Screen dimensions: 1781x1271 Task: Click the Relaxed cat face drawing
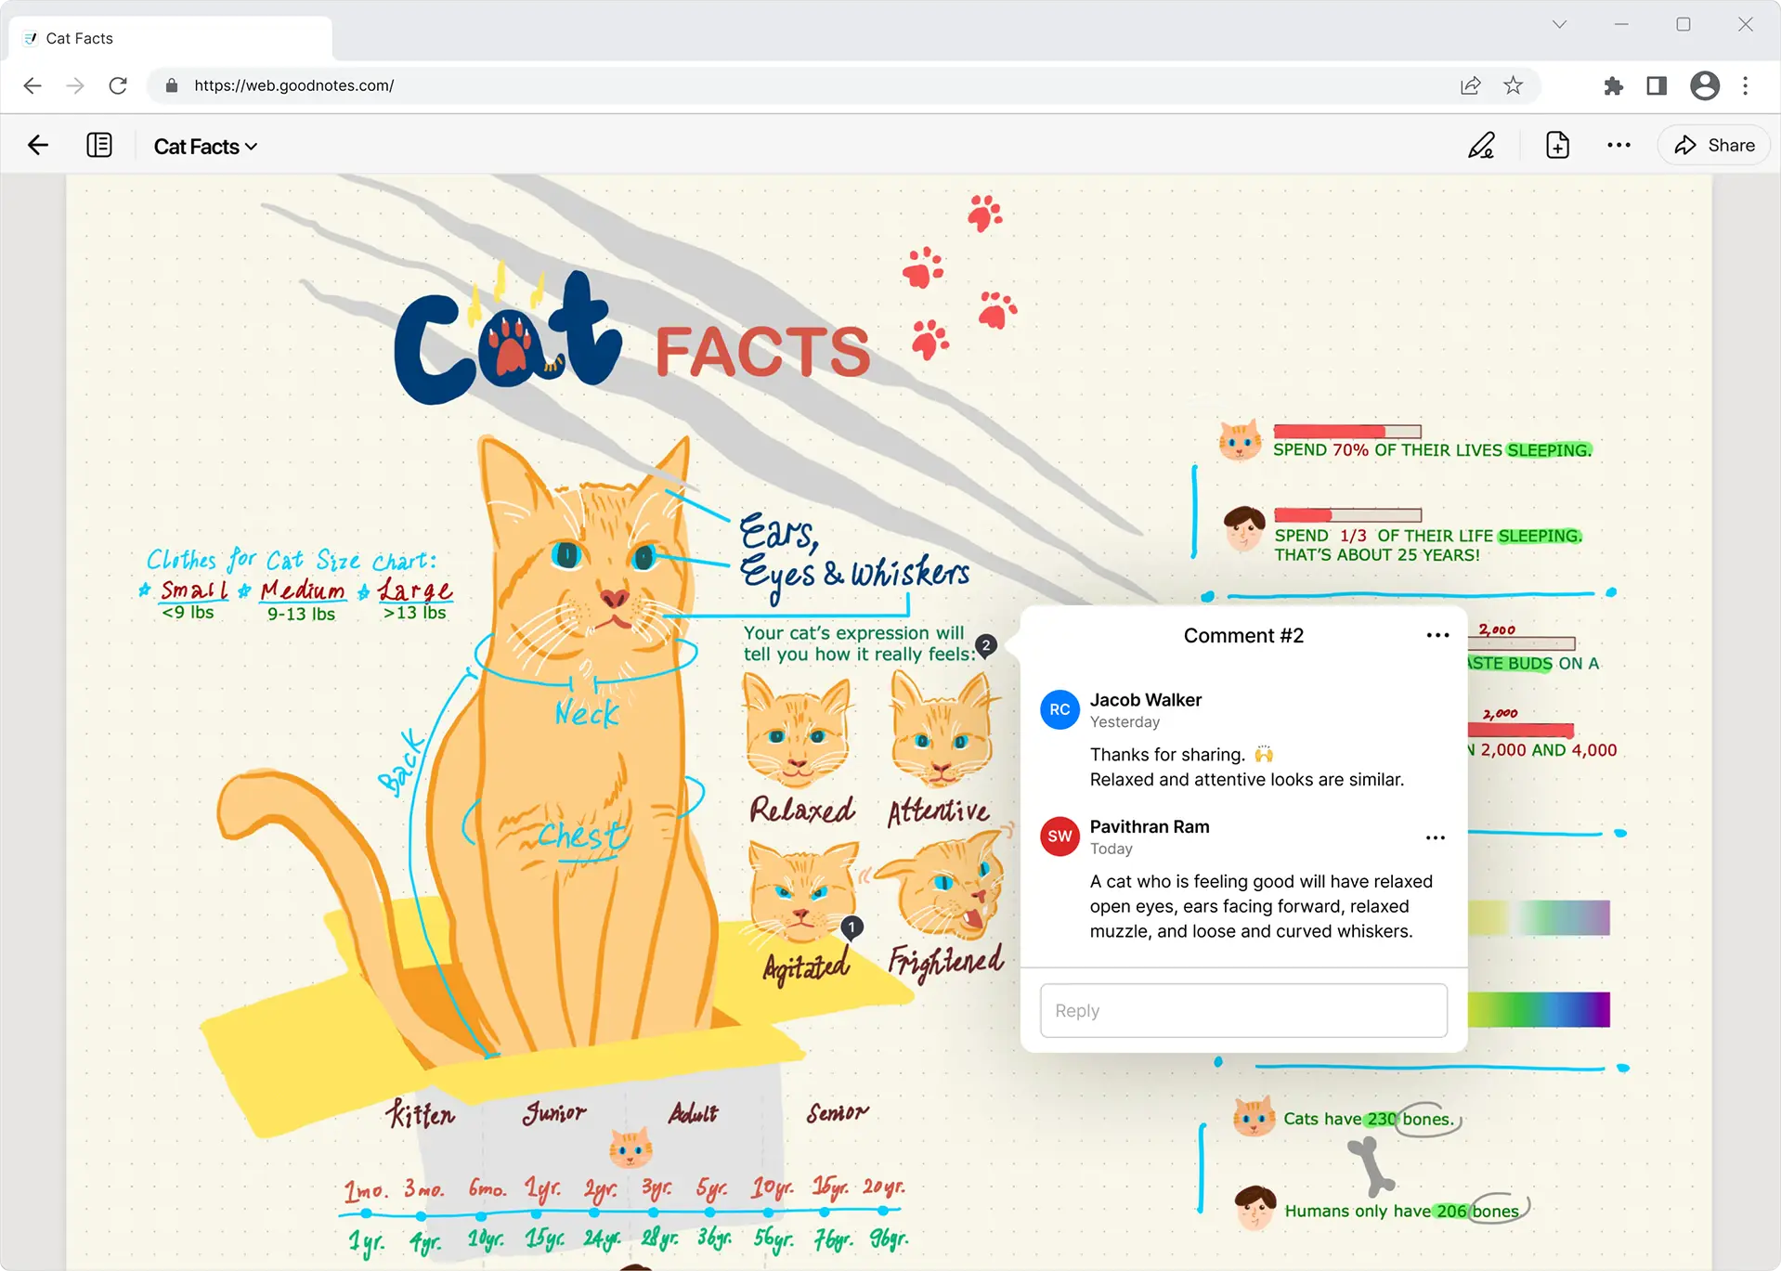798,729
